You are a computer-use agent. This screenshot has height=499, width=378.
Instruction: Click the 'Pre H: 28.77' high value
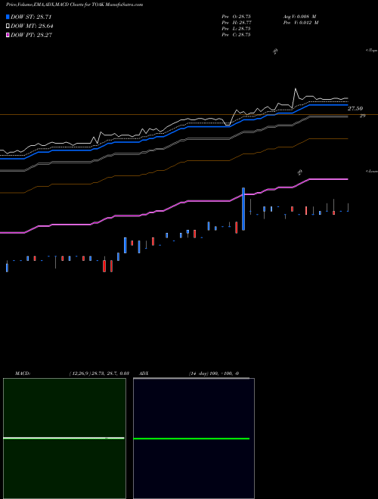pos(236,23)
